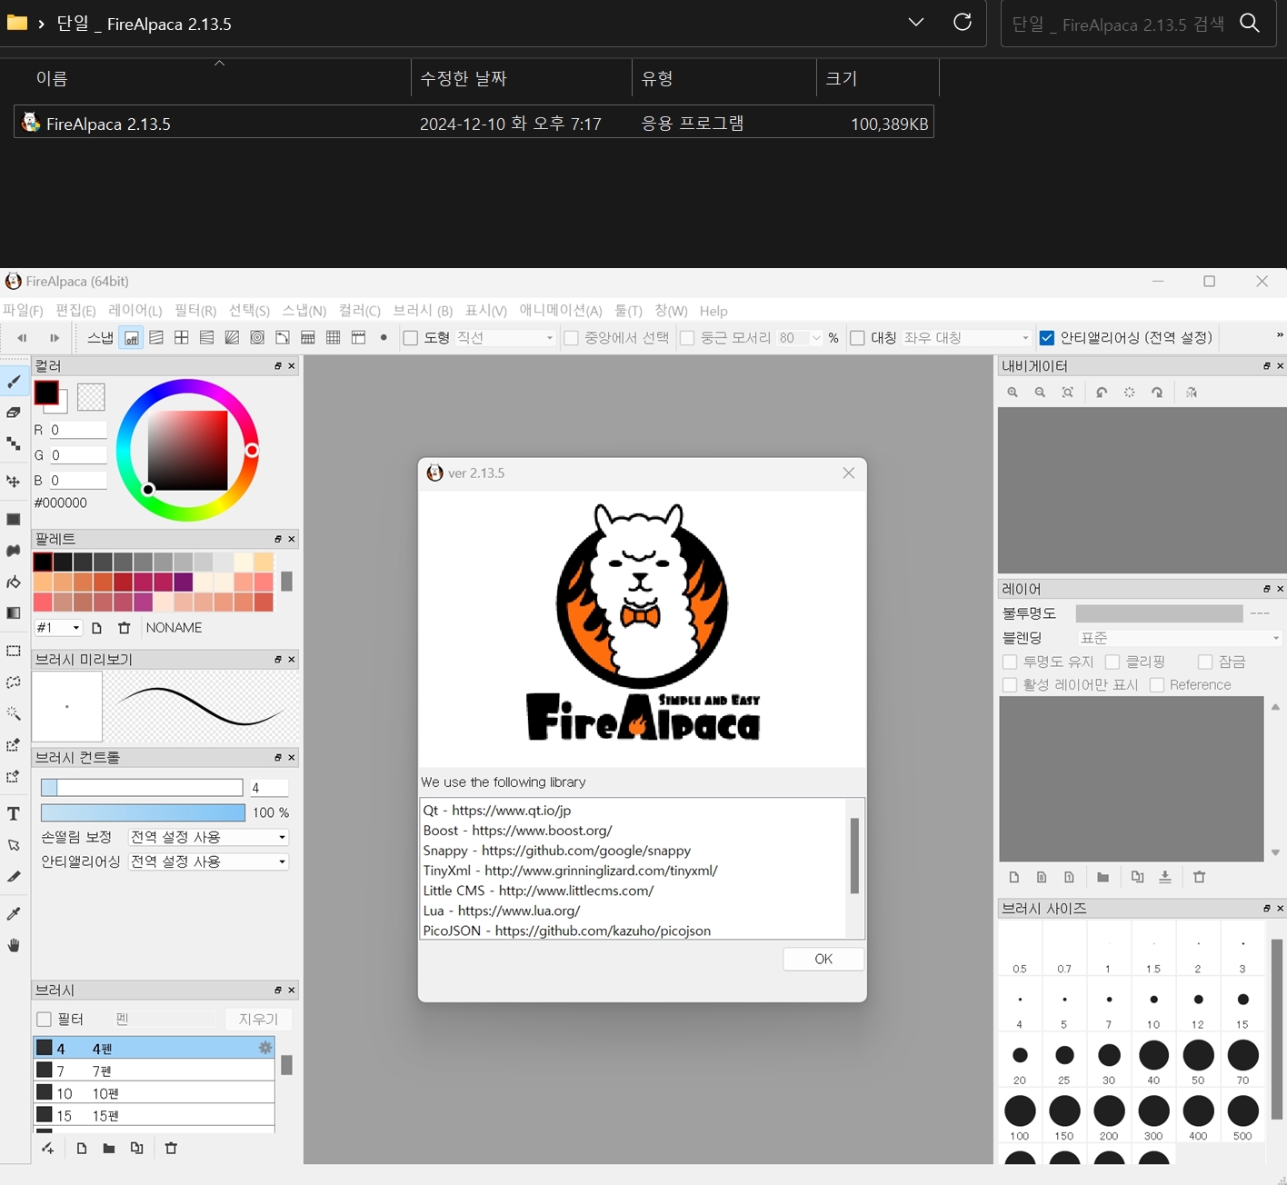1287x1185 pixels.
Task: Open the 블렌딩 표준 dropdown
Action: point(1180,638)
